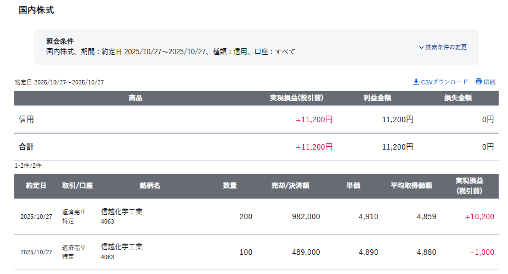
Task: Select the 約定日 column header in trades table
Action: tap(36, 186)
